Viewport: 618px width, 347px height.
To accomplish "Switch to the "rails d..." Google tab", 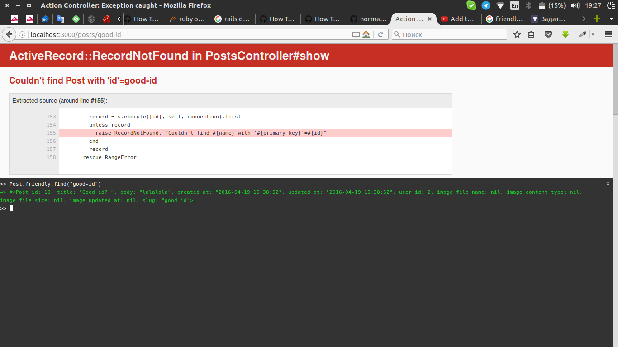I will pyautogui.click(x=233, y=19).
